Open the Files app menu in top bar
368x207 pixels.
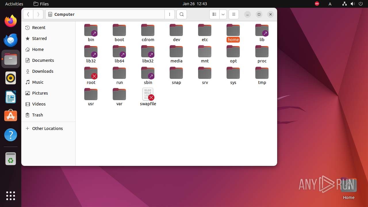(41, 4)
